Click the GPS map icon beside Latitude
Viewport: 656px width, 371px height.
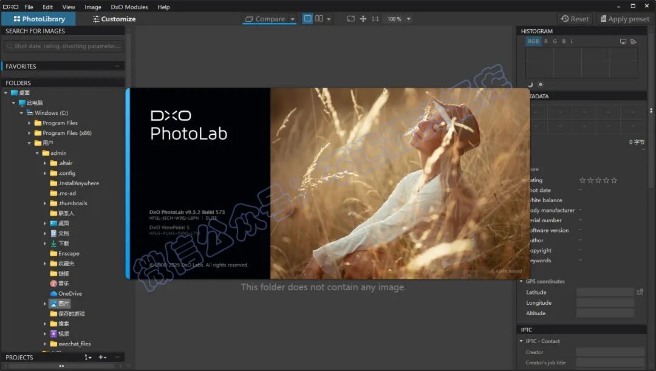coord(640,292)
